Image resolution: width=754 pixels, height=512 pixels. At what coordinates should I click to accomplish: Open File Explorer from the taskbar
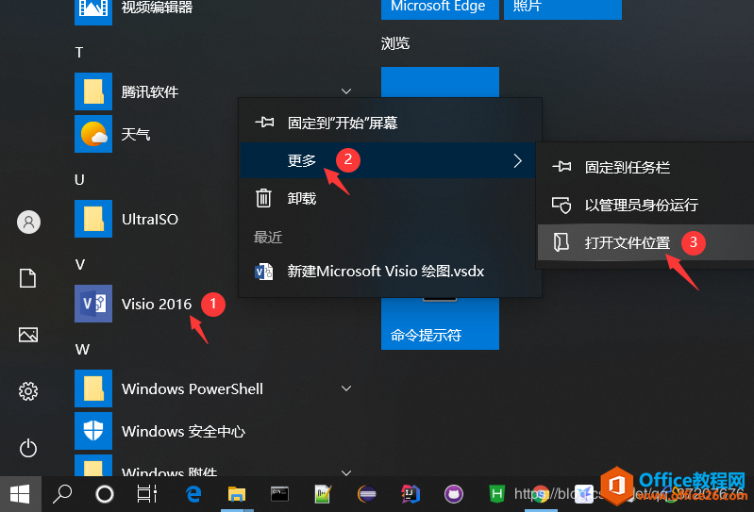click(237, 494)
